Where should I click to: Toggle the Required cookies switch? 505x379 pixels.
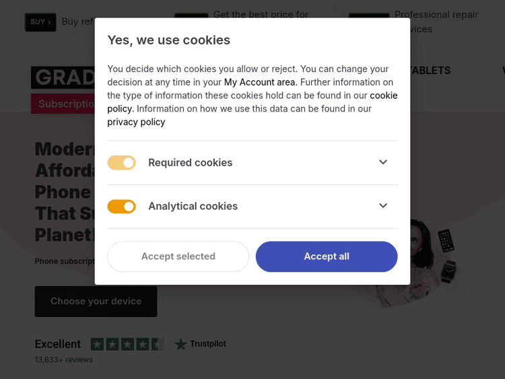(x=122, y=163)
